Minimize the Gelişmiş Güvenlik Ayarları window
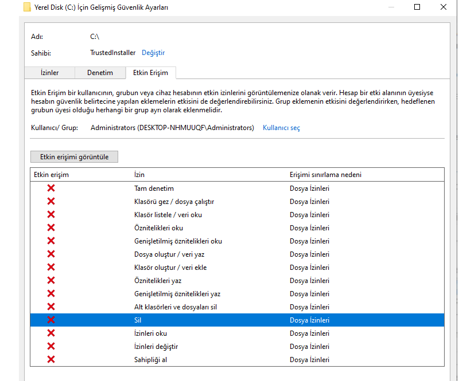 391,7
